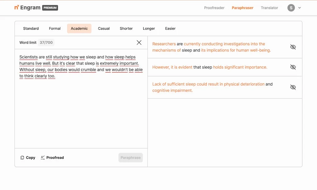Switch to the Translator tool
Image resolution: width=317 pixels, height=190 pixels.
[269, 8]
